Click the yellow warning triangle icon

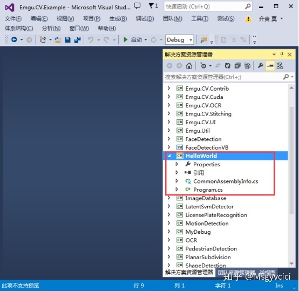(248, 19)
